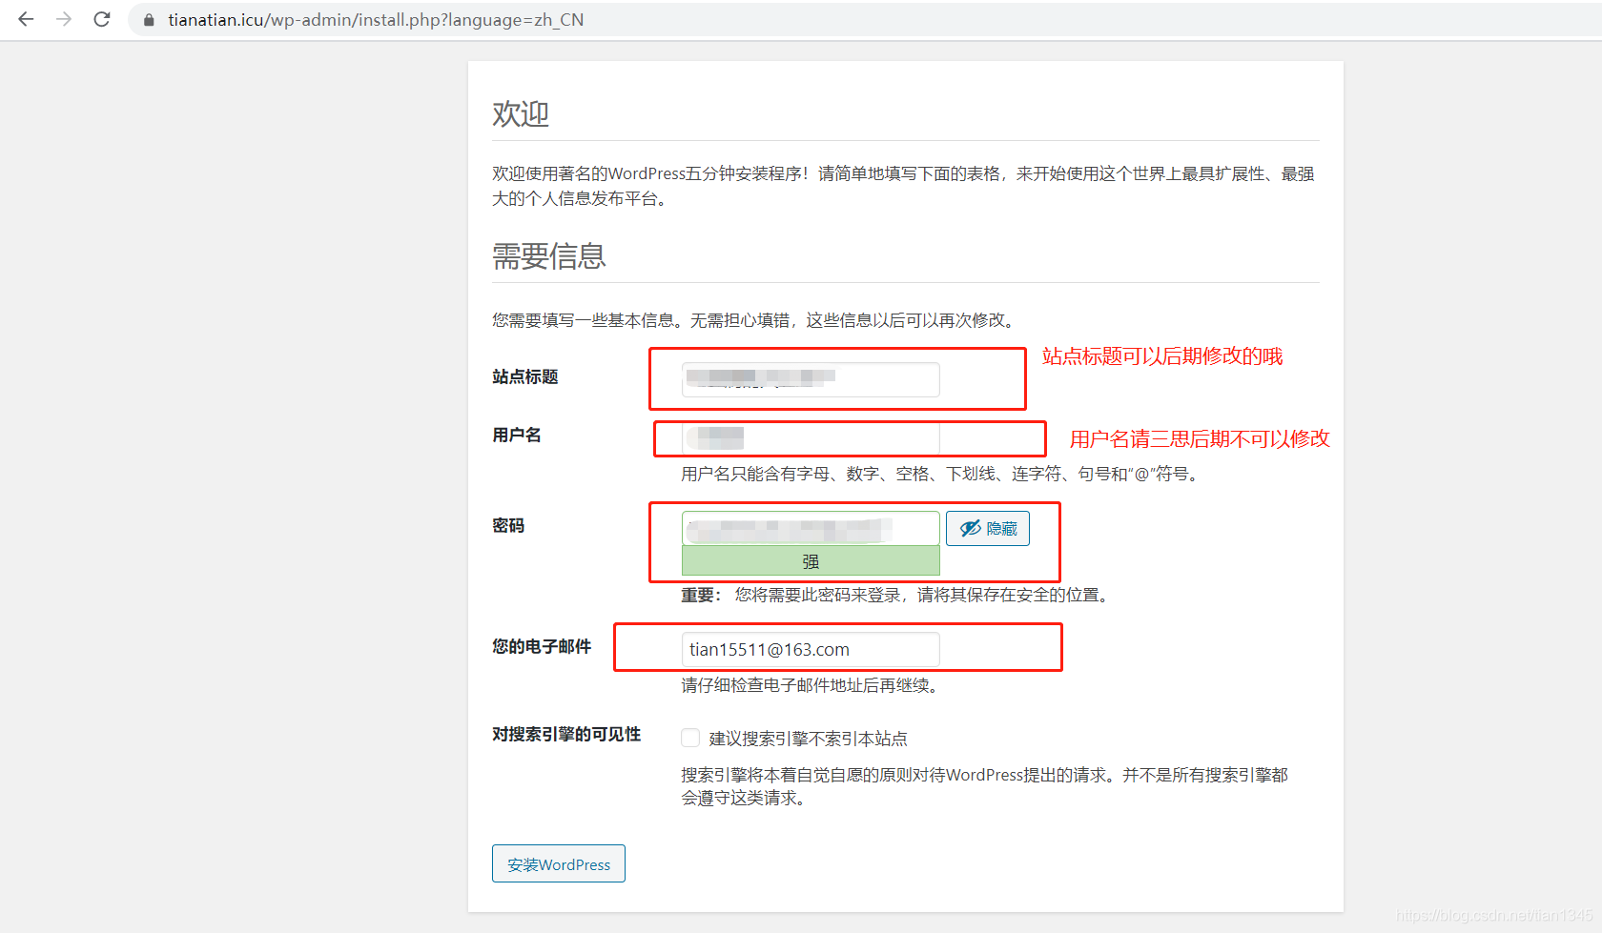Click the username rule hint 用户名只能含有字母
The height and width of the screenshot is (933, 1602).
[x=940, y=474]
